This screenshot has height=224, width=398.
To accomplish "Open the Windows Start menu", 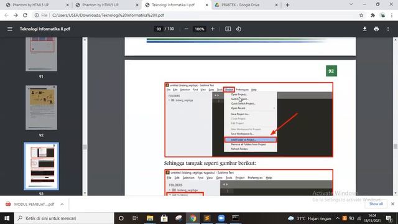I will [x=7, y=218].
